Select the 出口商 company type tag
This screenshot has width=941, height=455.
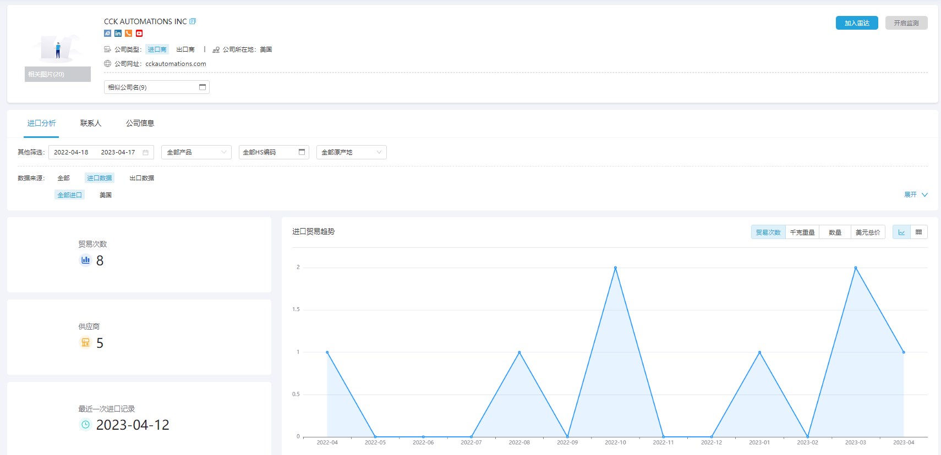(x=185, y=49)
